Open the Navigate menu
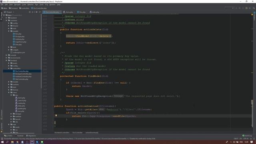Image resolution: width=256 pixels, height=144 pixels. [17, 4]
